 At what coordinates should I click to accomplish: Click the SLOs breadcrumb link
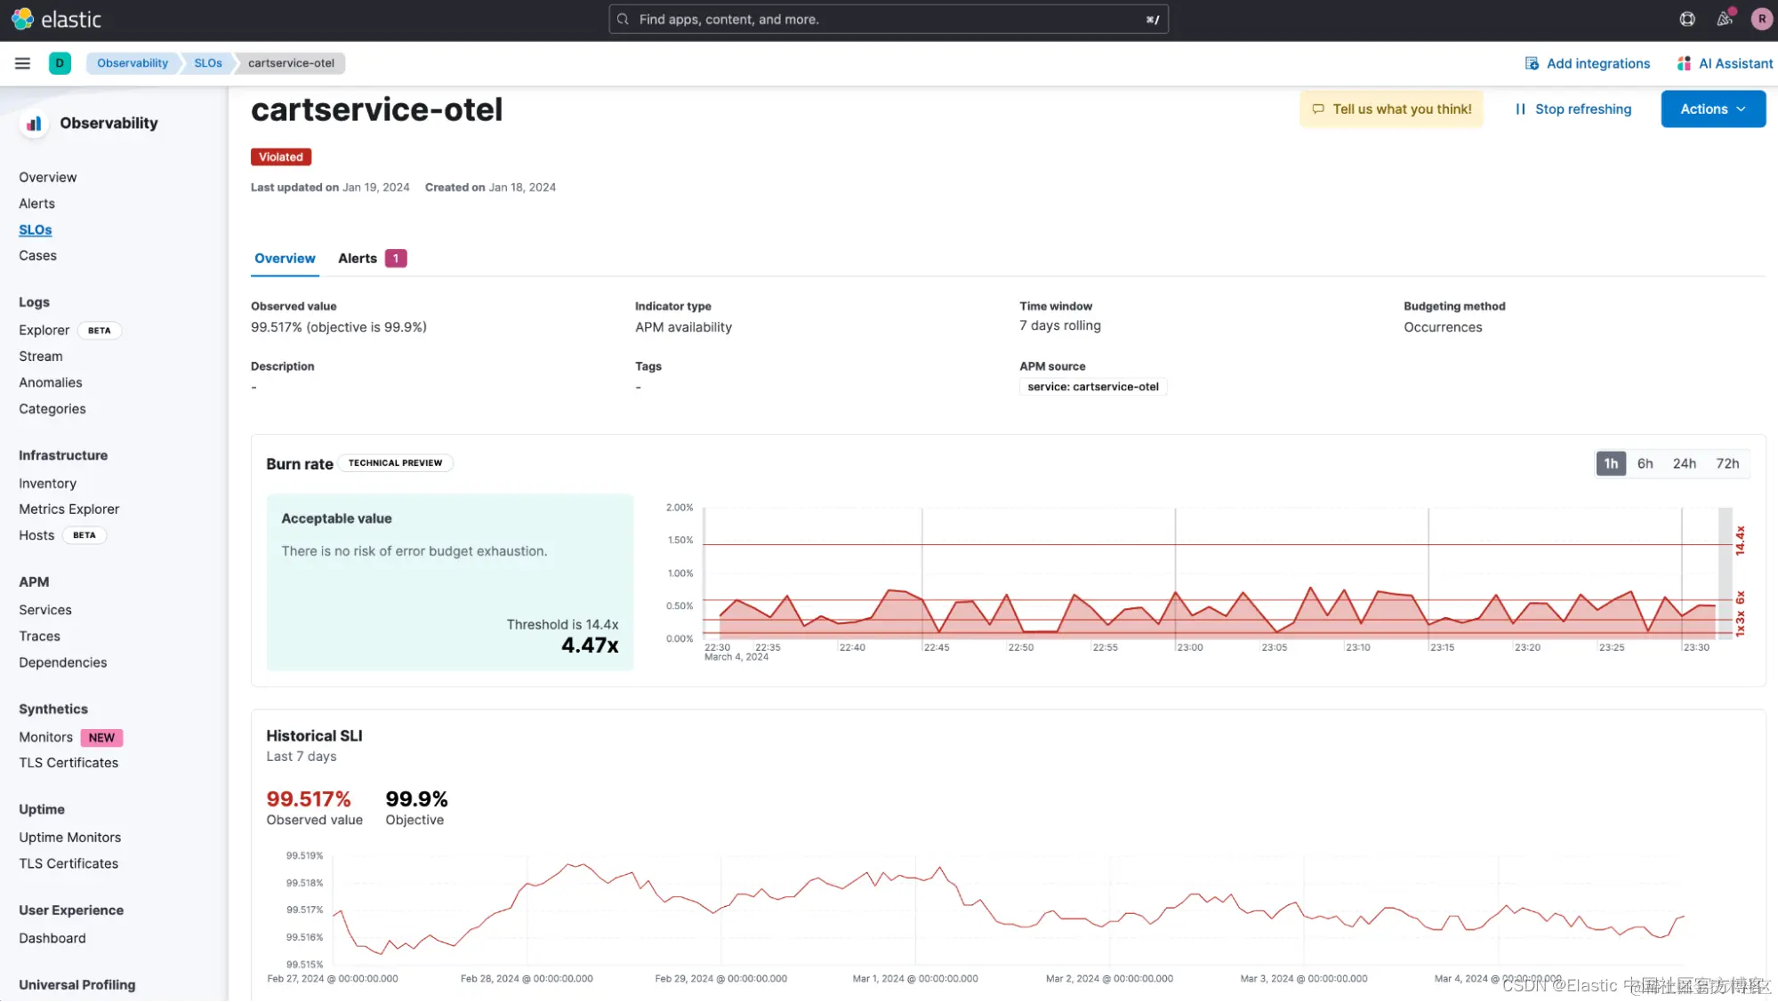208,63
